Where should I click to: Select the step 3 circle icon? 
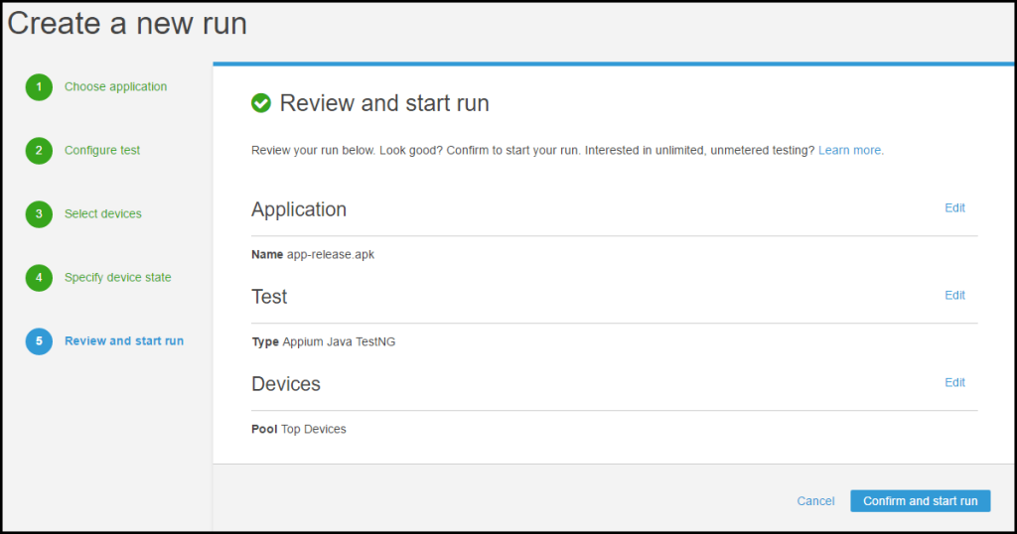[39, 214]
